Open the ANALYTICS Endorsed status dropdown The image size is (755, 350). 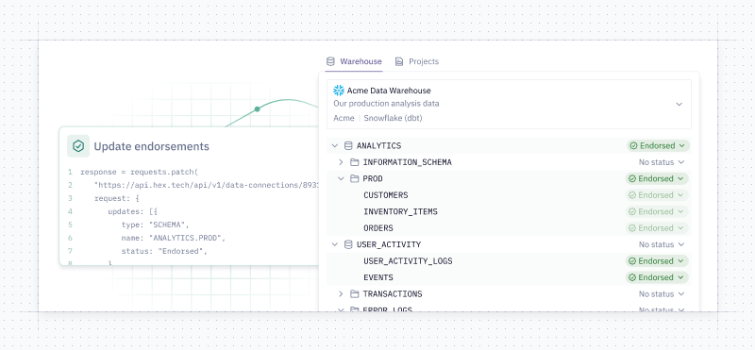658,145
